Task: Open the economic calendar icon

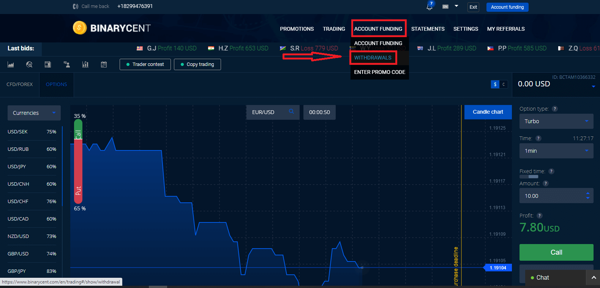Action: [x=104, y=64]
